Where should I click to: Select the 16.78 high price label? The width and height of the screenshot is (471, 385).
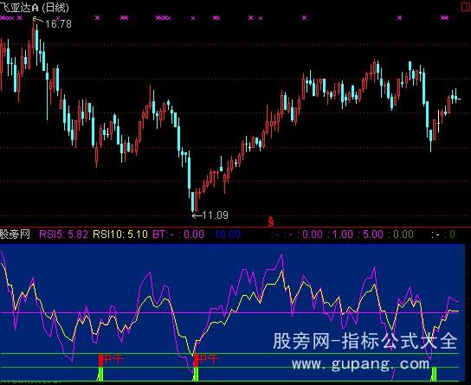(x=58, y=23)
